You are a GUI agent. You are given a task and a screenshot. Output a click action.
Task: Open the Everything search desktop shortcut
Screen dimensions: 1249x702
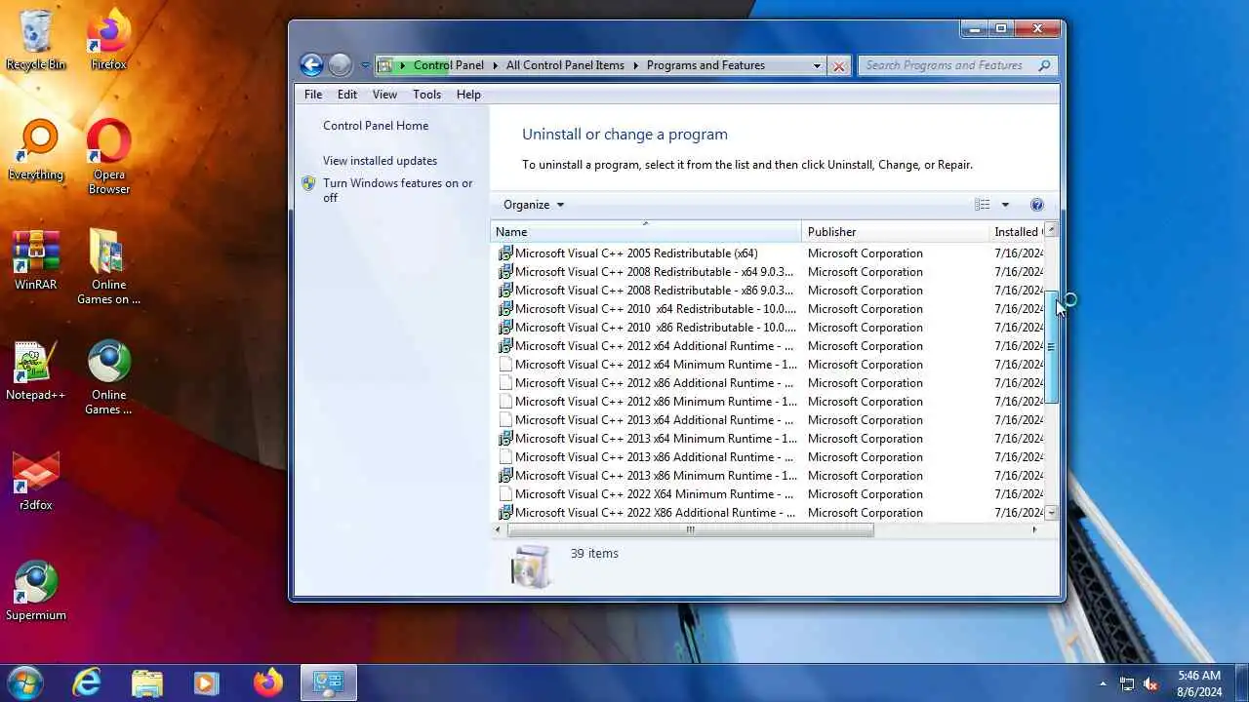coord(36,149)
